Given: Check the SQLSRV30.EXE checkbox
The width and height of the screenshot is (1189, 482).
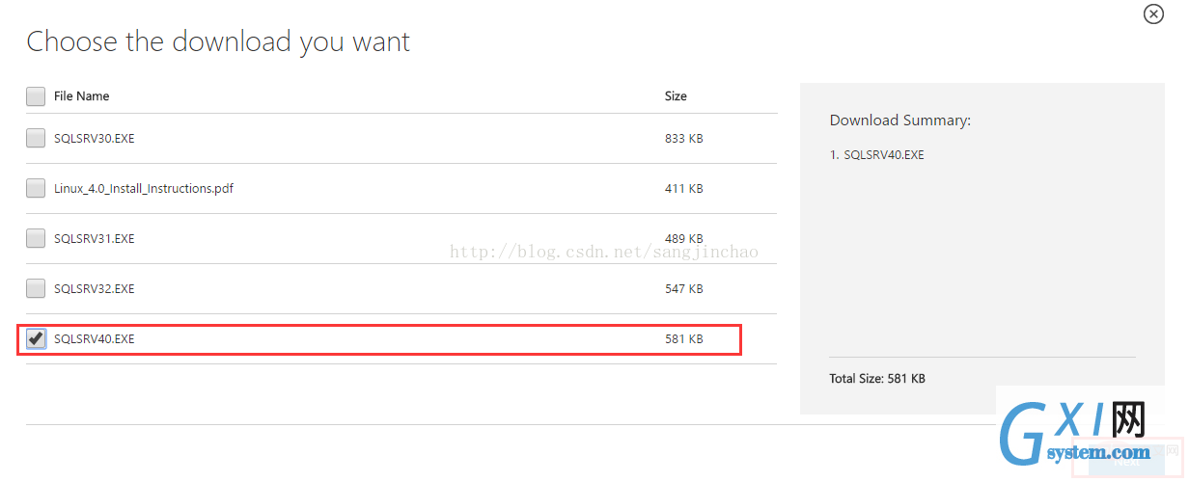Looking at the screenshot, I should [36, 138].
